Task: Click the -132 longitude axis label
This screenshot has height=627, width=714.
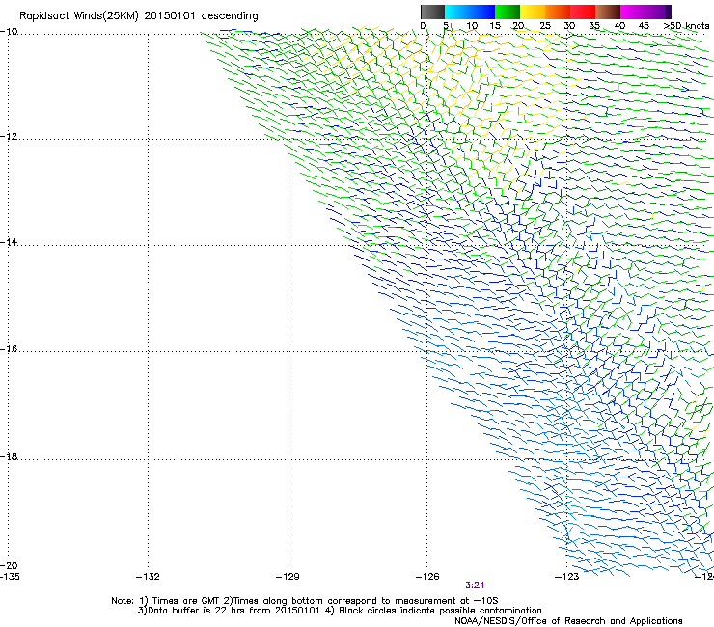Action: point(148,577)
